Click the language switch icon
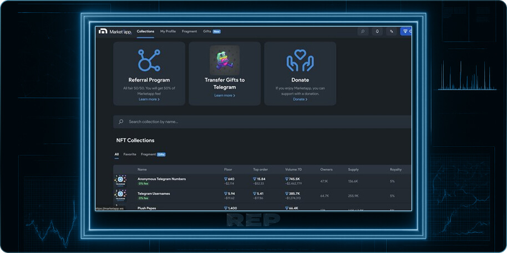The image size is (507, 253). [x=392, y=32]
